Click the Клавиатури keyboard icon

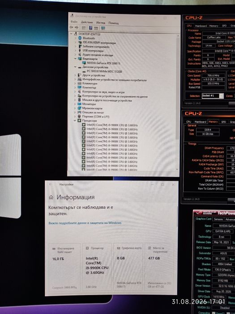80,83
